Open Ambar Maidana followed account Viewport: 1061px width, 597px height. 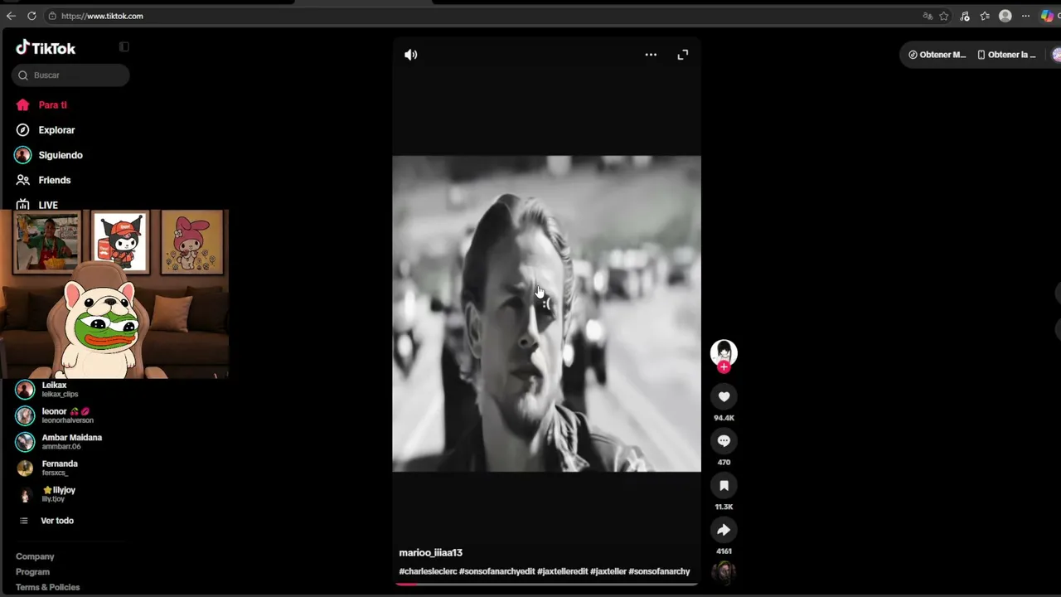(58, 442)
